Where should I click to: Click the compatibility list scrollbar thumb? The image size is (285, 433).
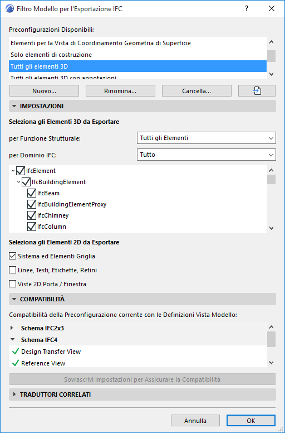click(271, 339)
